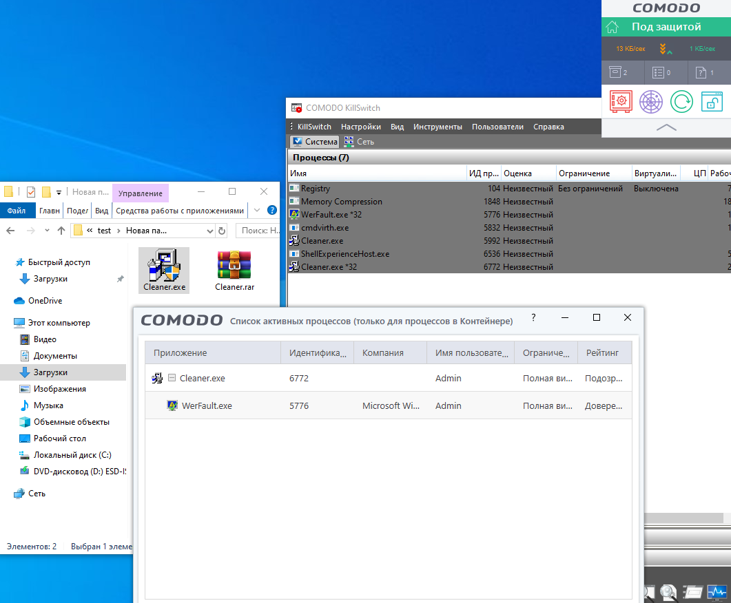Click the blue monitor graph icon in KillSwitch
This screenshot has height=603, width=731.
tap(717, 592)
